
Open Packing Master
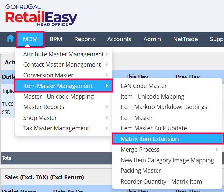(167, 171)
